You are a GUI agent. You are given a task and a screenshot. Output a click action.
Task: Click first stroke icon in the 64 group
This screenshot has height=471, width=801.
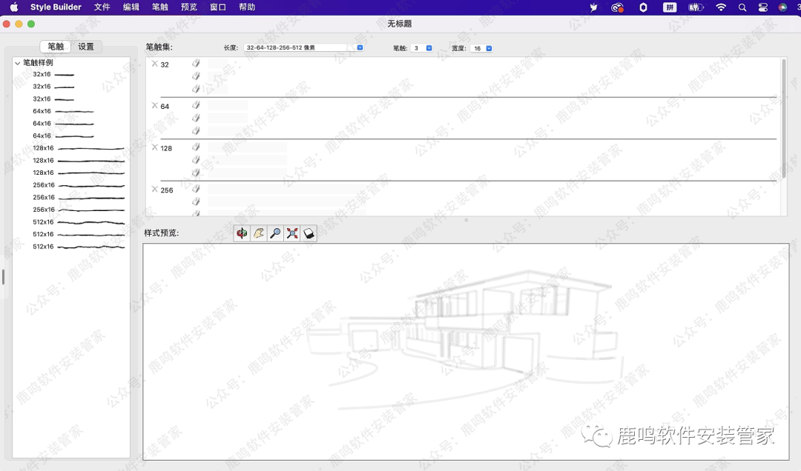(x=197, y=105)
